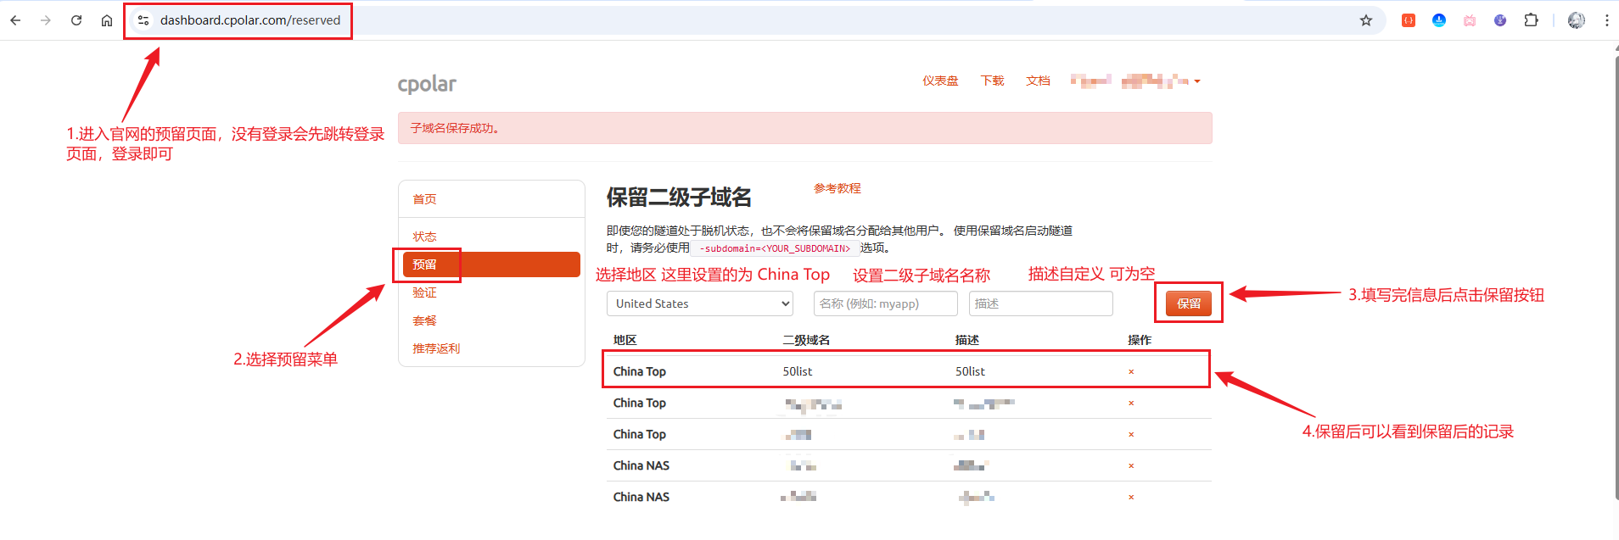This screenshot has height=540, width=1619.
Task: Select 预留 in the sidebar menu
Action: (x=491, y=264)
